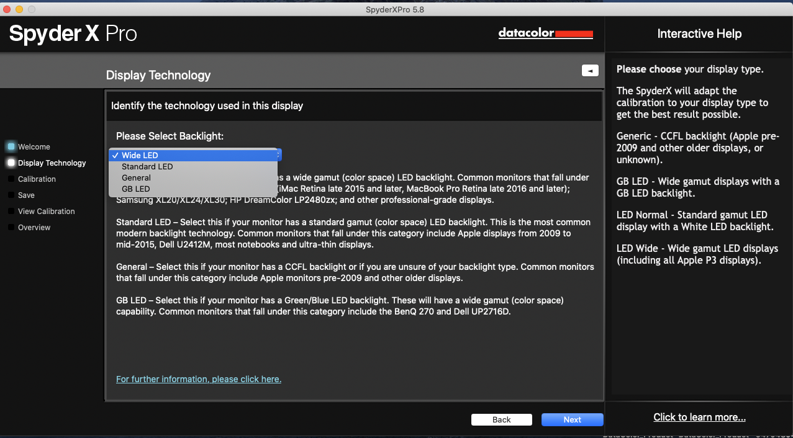Select GB LED backlight option
The height and width of the screenshot is (438, 793).
[x=194, y=189]
